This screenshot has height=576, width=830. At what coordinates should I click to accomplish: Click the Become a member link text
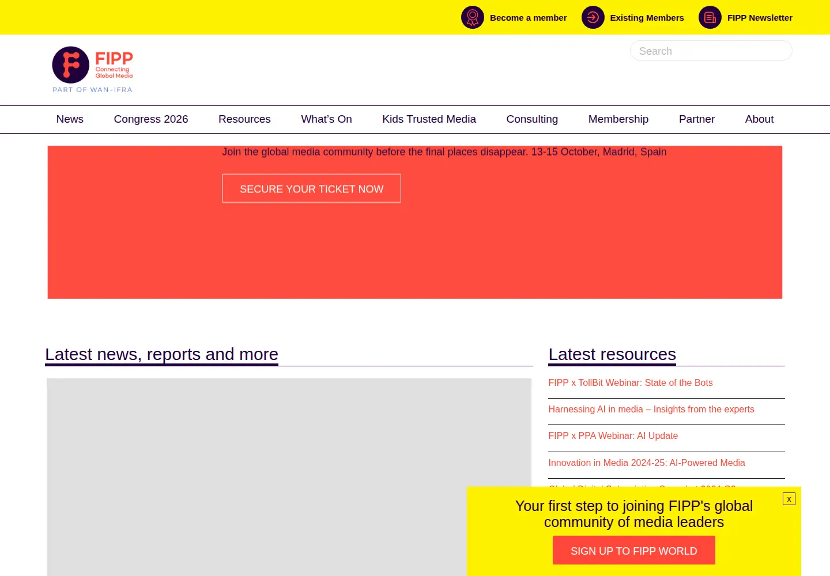[529, 18]
